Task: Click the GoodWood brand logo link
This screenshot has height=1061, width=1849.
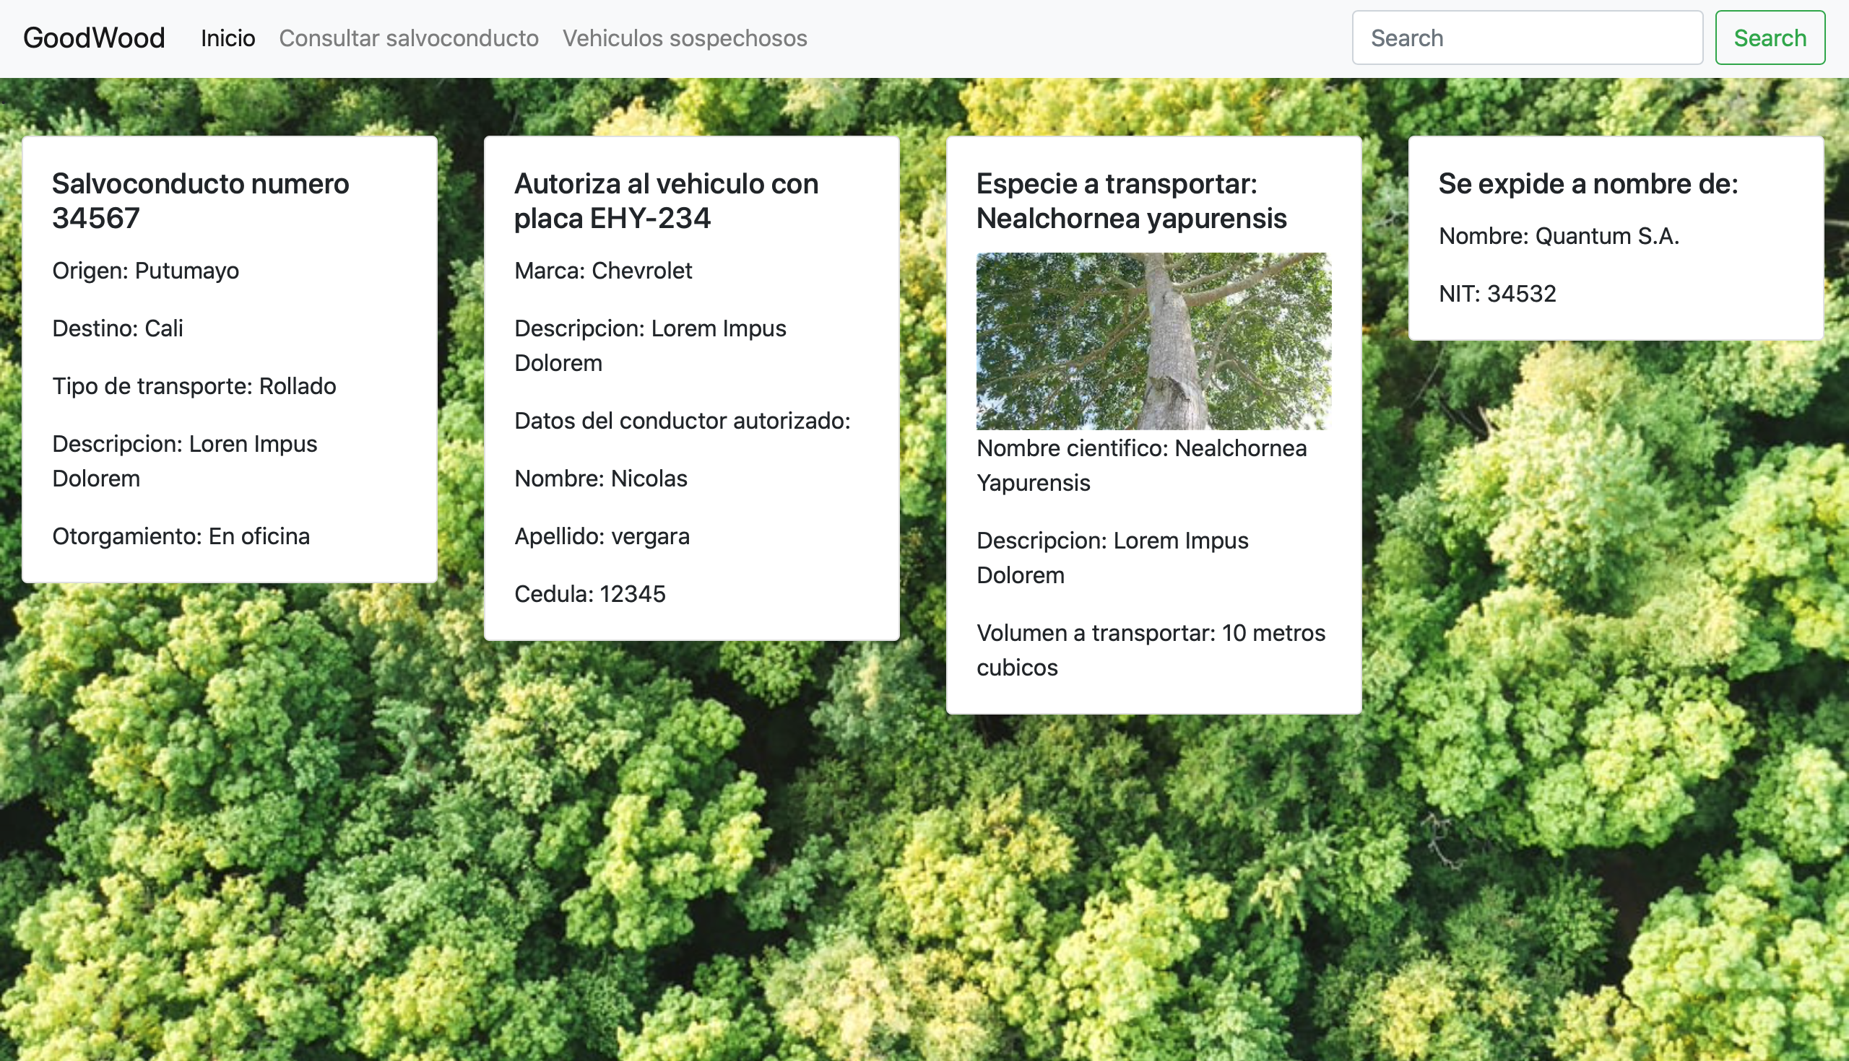Action: point(94,38)
